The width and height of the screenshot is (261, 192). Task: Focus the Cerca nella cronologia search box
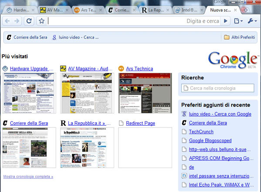tap(218, 88)
